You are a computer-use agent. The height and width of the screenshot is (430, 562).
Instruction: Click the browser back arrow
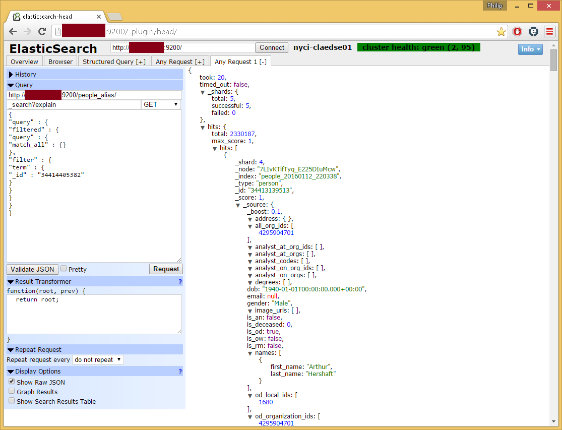pyautogui.click(x=13, y=32)
